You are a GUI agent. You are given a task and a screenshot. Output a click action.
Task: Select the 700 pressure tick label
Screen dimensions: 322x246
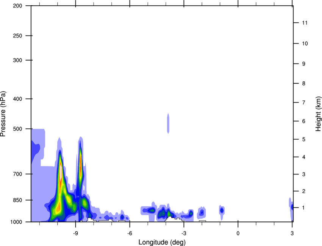point(17,174)
